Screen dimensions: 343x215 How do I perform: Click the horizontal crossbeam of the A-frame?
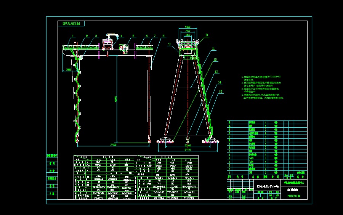pyautogui.click(x=187, y=88)
